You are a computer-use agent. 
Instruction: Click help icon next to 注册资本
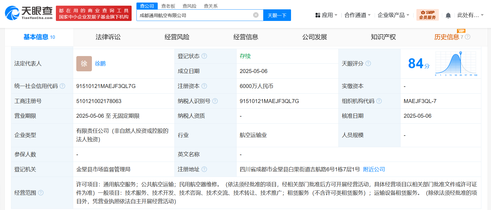[x=204, y=86]
